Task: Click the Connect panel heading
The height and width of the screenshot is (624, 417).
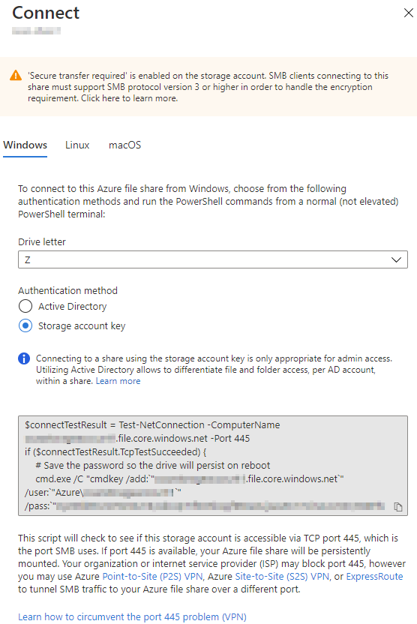Action: tap(46, 13)
